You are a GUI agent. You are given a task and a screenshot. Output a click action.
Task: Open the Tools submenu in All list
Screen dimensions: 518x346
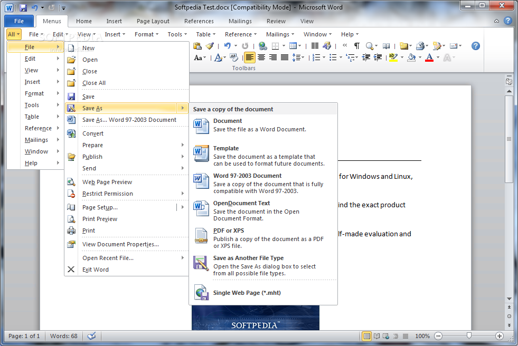tap(35, 105)
